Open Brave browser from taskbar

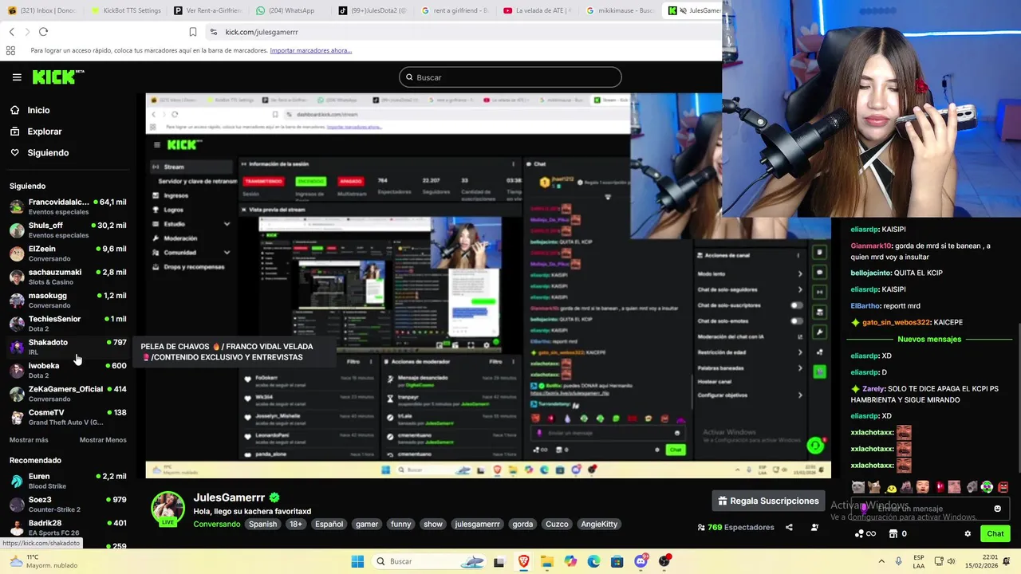pyautogui.click(x=523, y=561)
